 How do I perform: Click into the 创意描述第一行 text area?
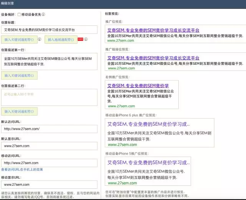tap(49, 61)
